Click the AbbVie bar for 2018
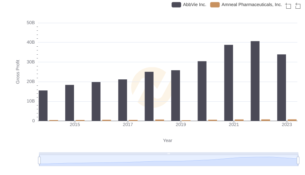This screenshot has width=305, height=175. pyautogui.click(x=149, y=96)
